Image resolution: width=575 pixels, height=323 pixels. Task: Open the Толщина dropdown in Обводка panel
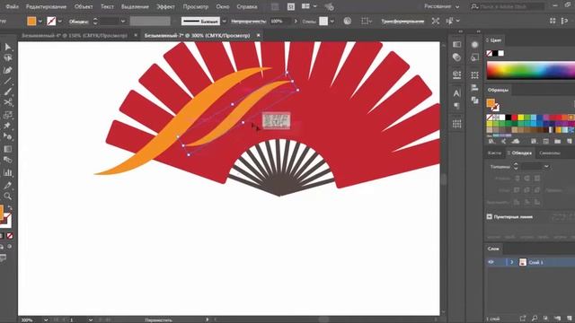(x=546, y=167)
